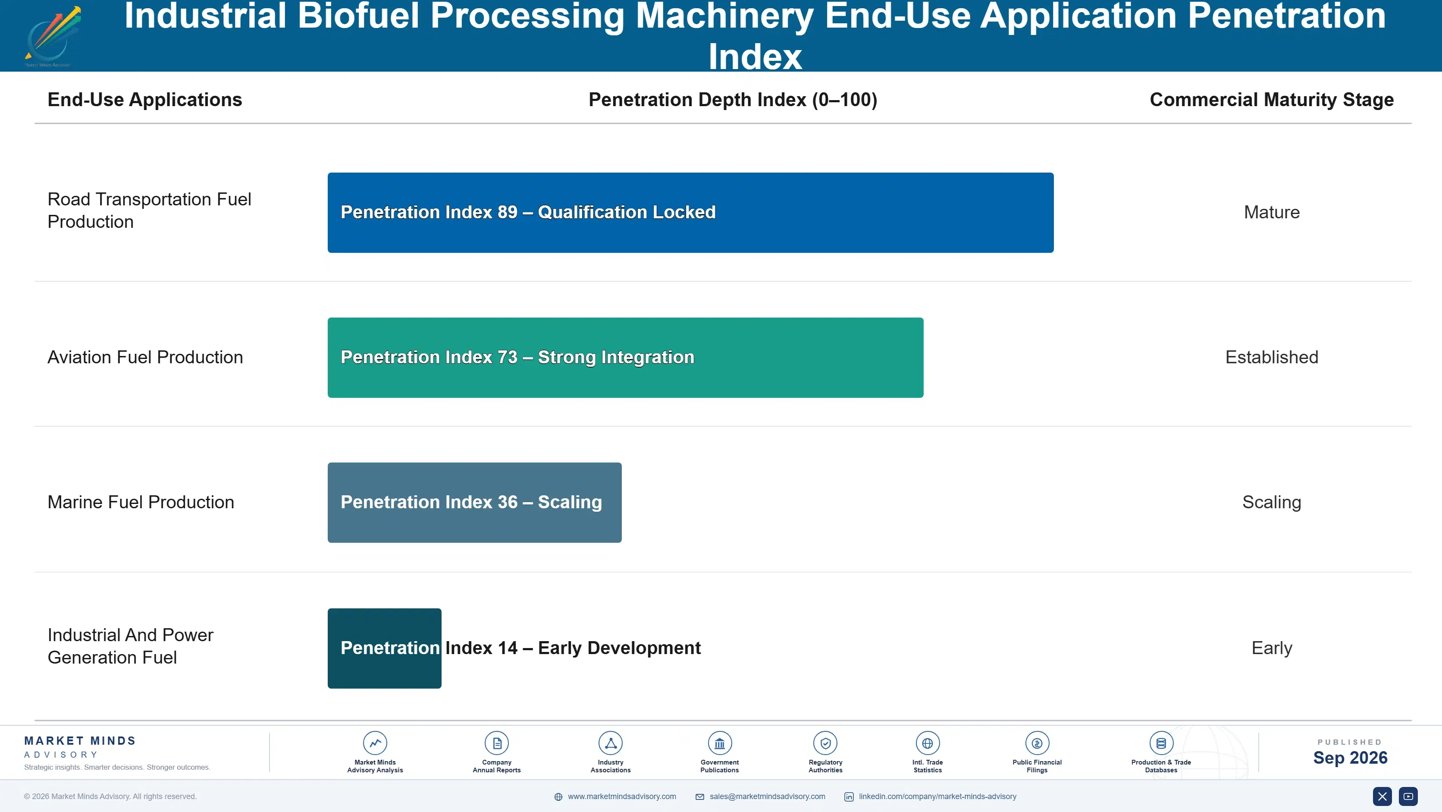Click the 'Company Annual Reports' source label

coord(496,766)
